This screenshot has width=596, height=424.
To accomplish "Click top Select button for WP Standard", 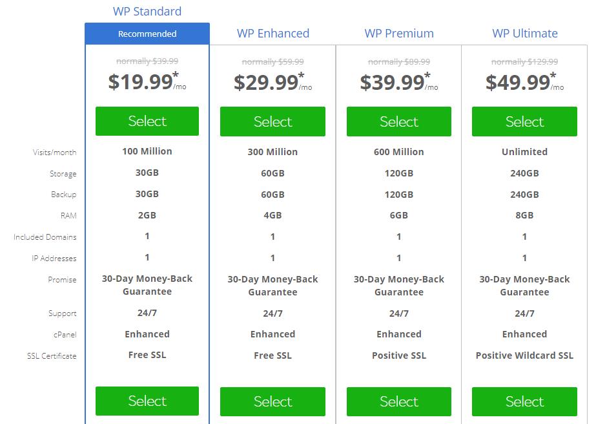I will [x=147, y=121].
